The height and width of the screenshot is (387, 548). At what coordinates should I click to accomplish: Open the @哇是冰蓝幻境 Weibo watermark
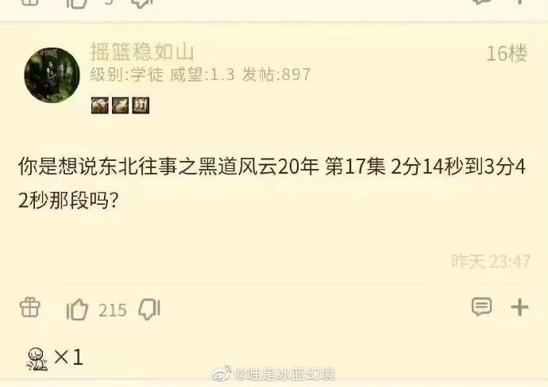point(274,374)
